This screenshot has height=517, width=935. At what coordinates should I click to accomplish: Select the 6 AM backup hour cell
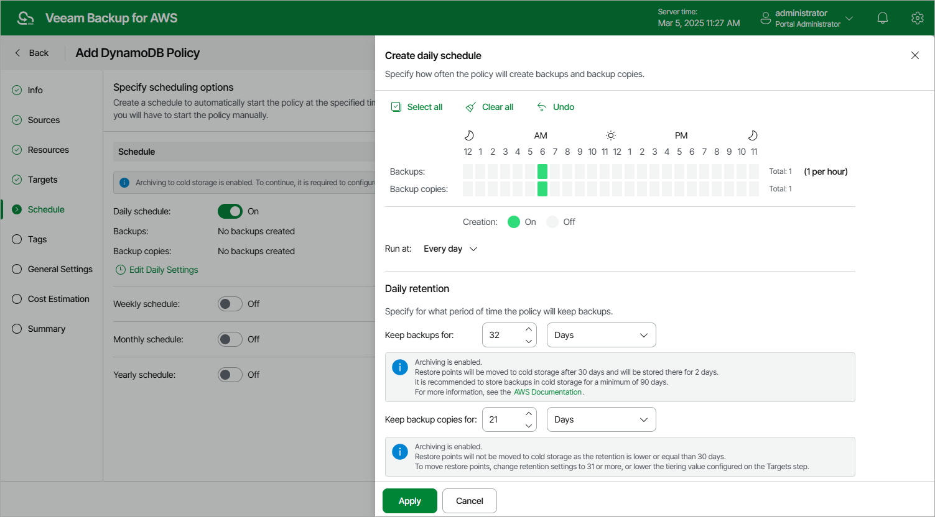click(542, 171)
